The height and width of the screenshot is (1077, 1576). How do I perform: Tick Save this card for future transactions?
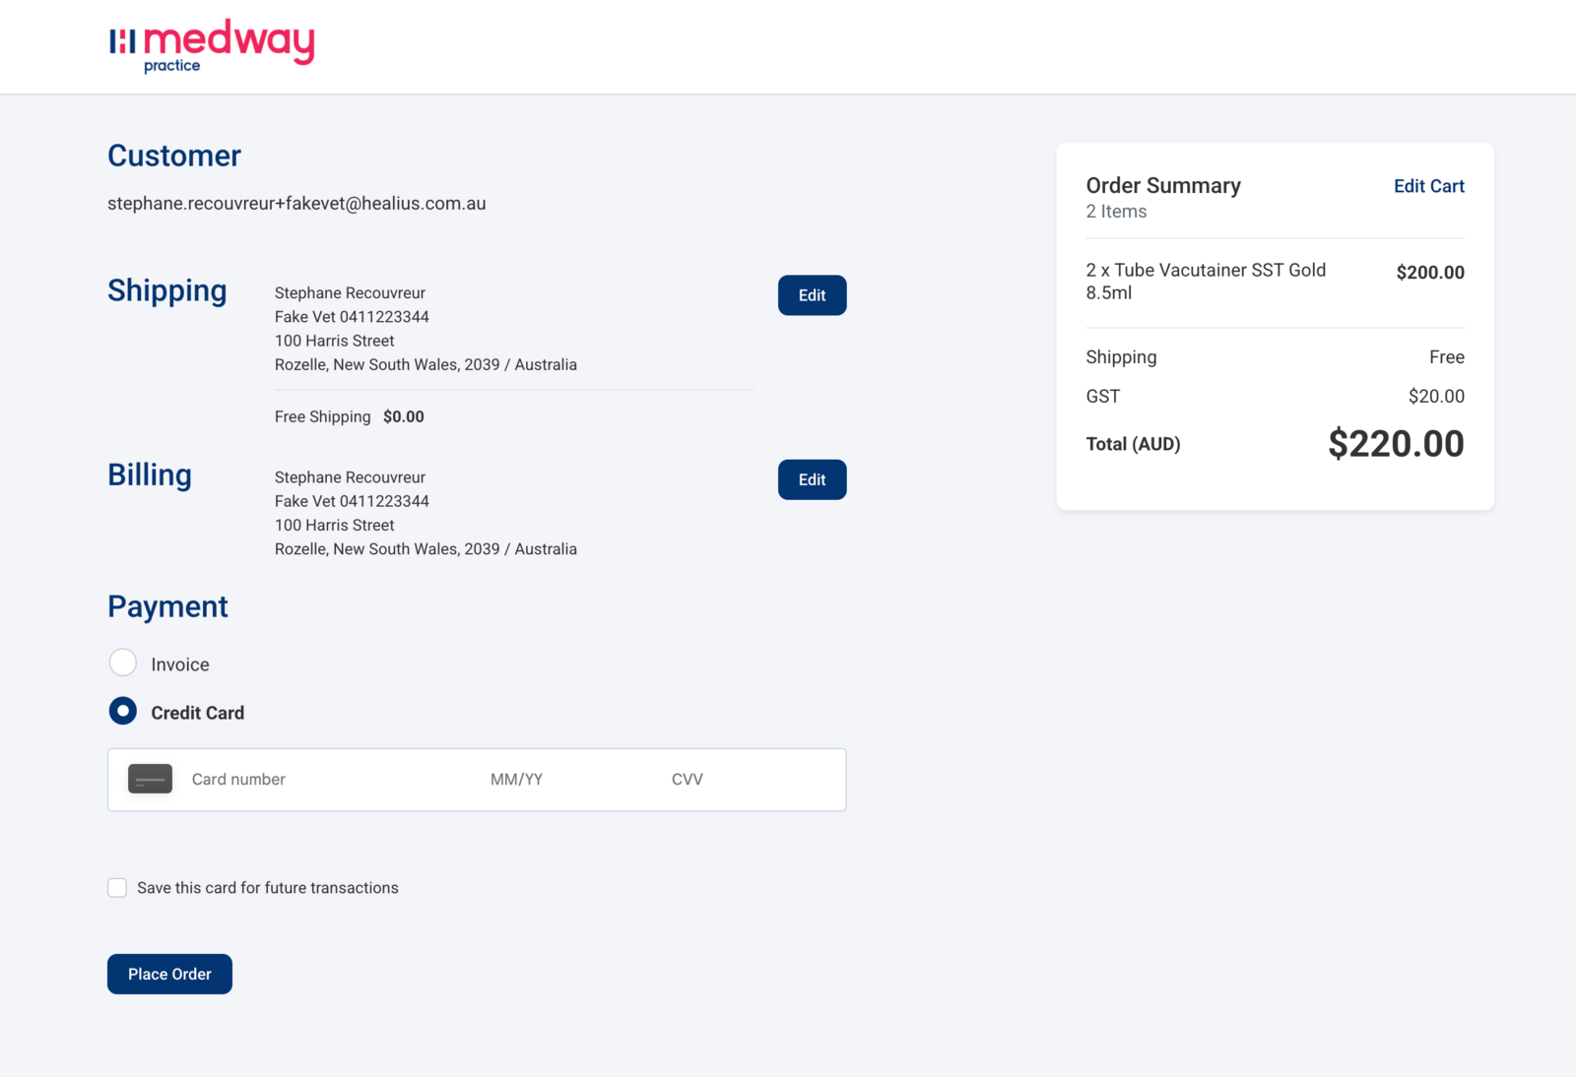pos(117,888)
